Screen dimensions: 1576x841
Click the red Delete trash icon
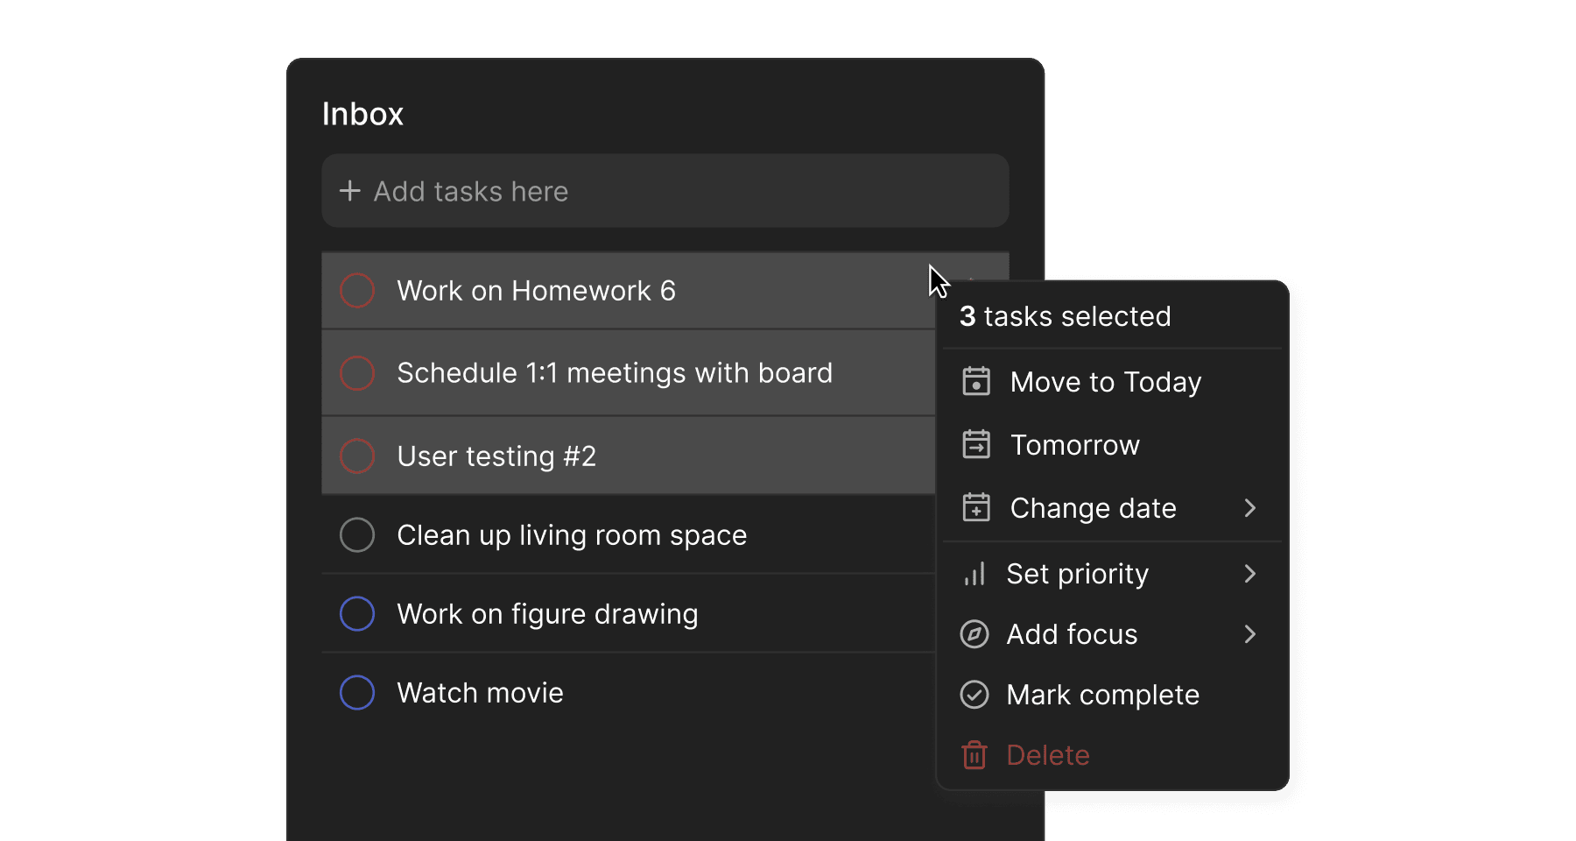(x=974, y=755)
